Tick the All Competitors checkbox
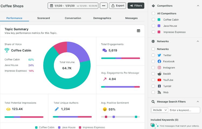The image size is (202, 129). click(x=153, y=14)
